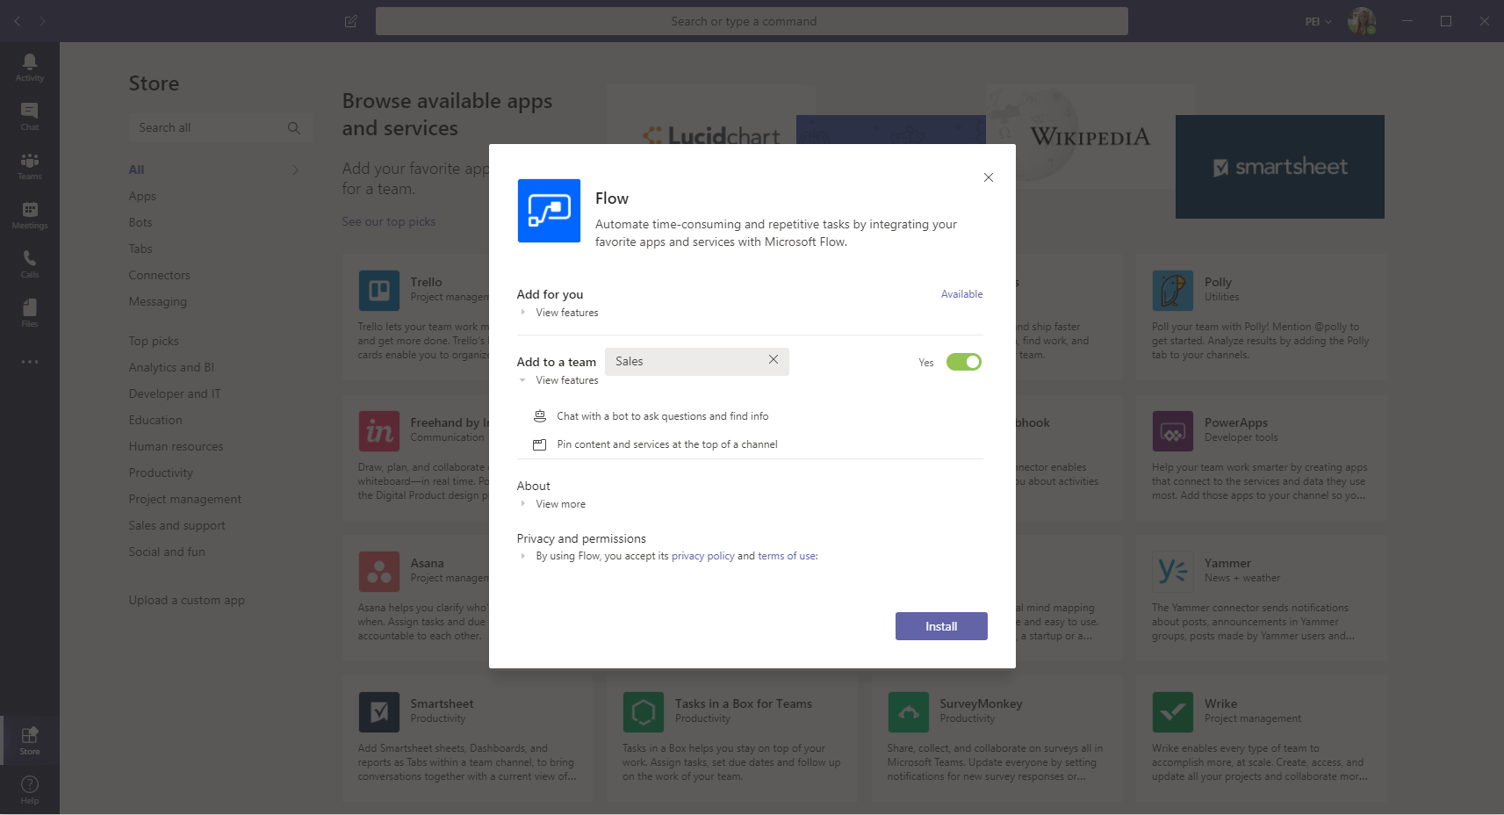This screenshot has width=1504, height=815.
Task: Open the PEI account dropdown
Action: tap(1318, 21)
